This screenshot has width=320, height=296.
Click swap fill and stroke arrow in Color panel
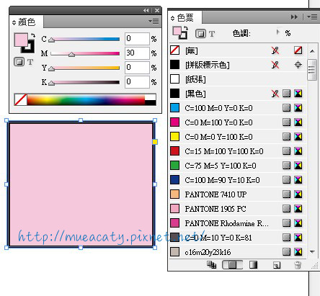[33, 35]
